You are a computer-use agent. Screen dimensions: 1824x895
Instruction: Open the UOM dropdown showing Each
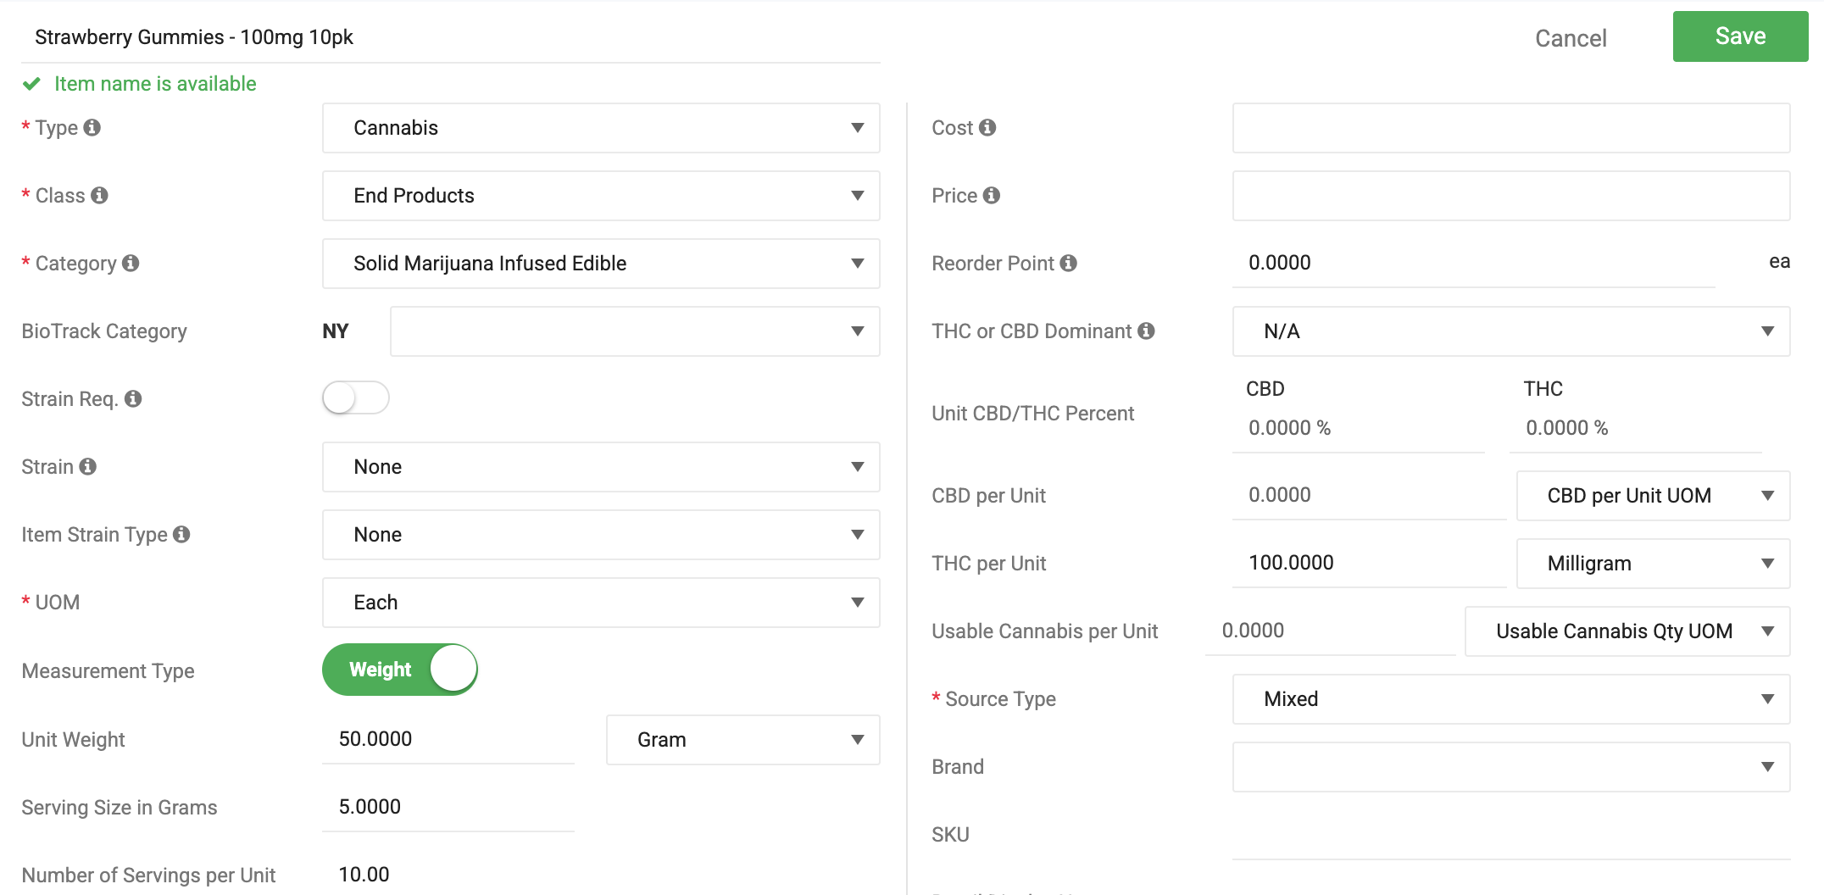click(x=601, y=603)
